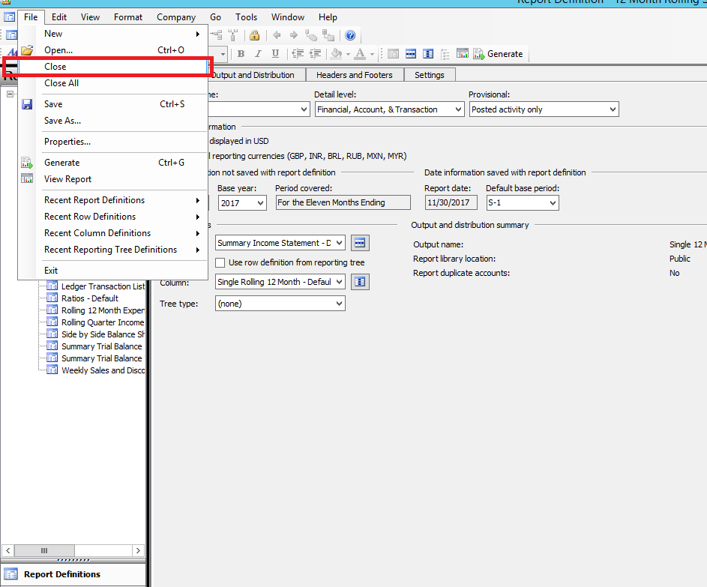Toggle bold formatting

point(241,53)
